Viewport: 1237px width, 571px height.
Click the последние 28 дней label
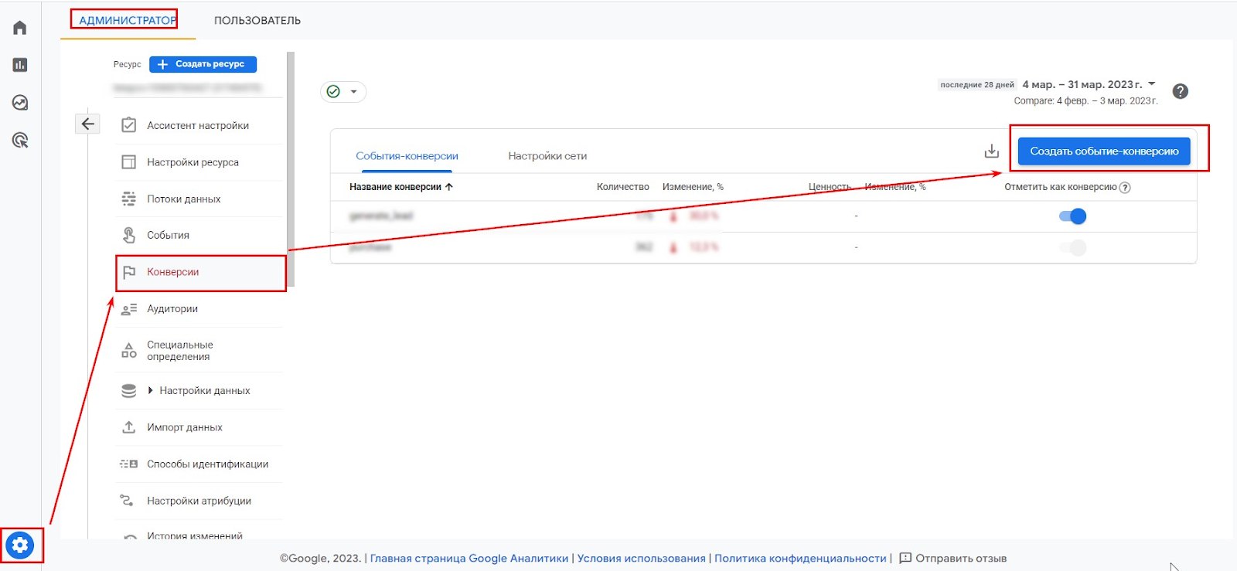977,85
